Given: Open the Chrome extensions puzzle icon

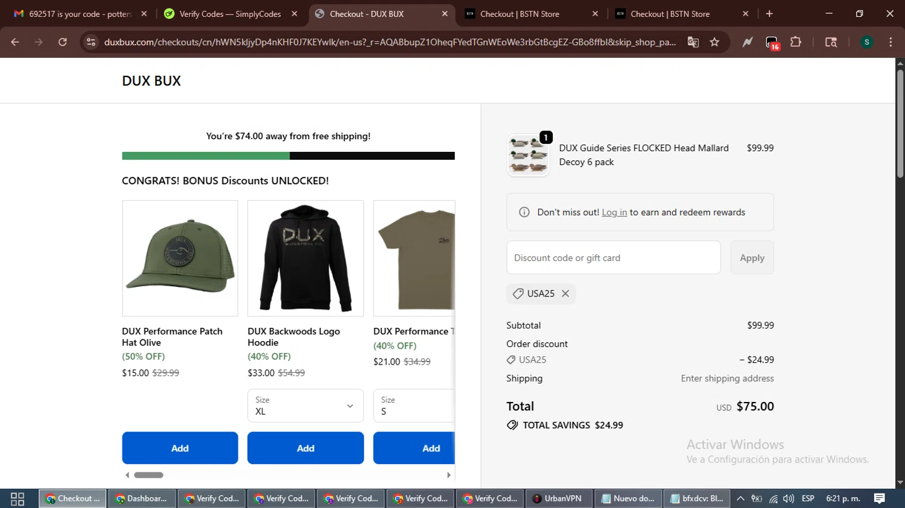Looking at the screenshot, I should [x=796, y=42].
